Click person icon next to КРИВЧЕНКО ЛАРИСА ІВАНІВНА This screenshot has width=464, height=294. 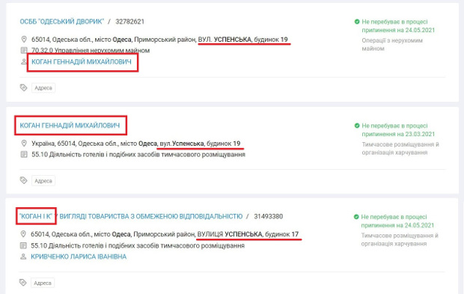(x=23, y=257)
